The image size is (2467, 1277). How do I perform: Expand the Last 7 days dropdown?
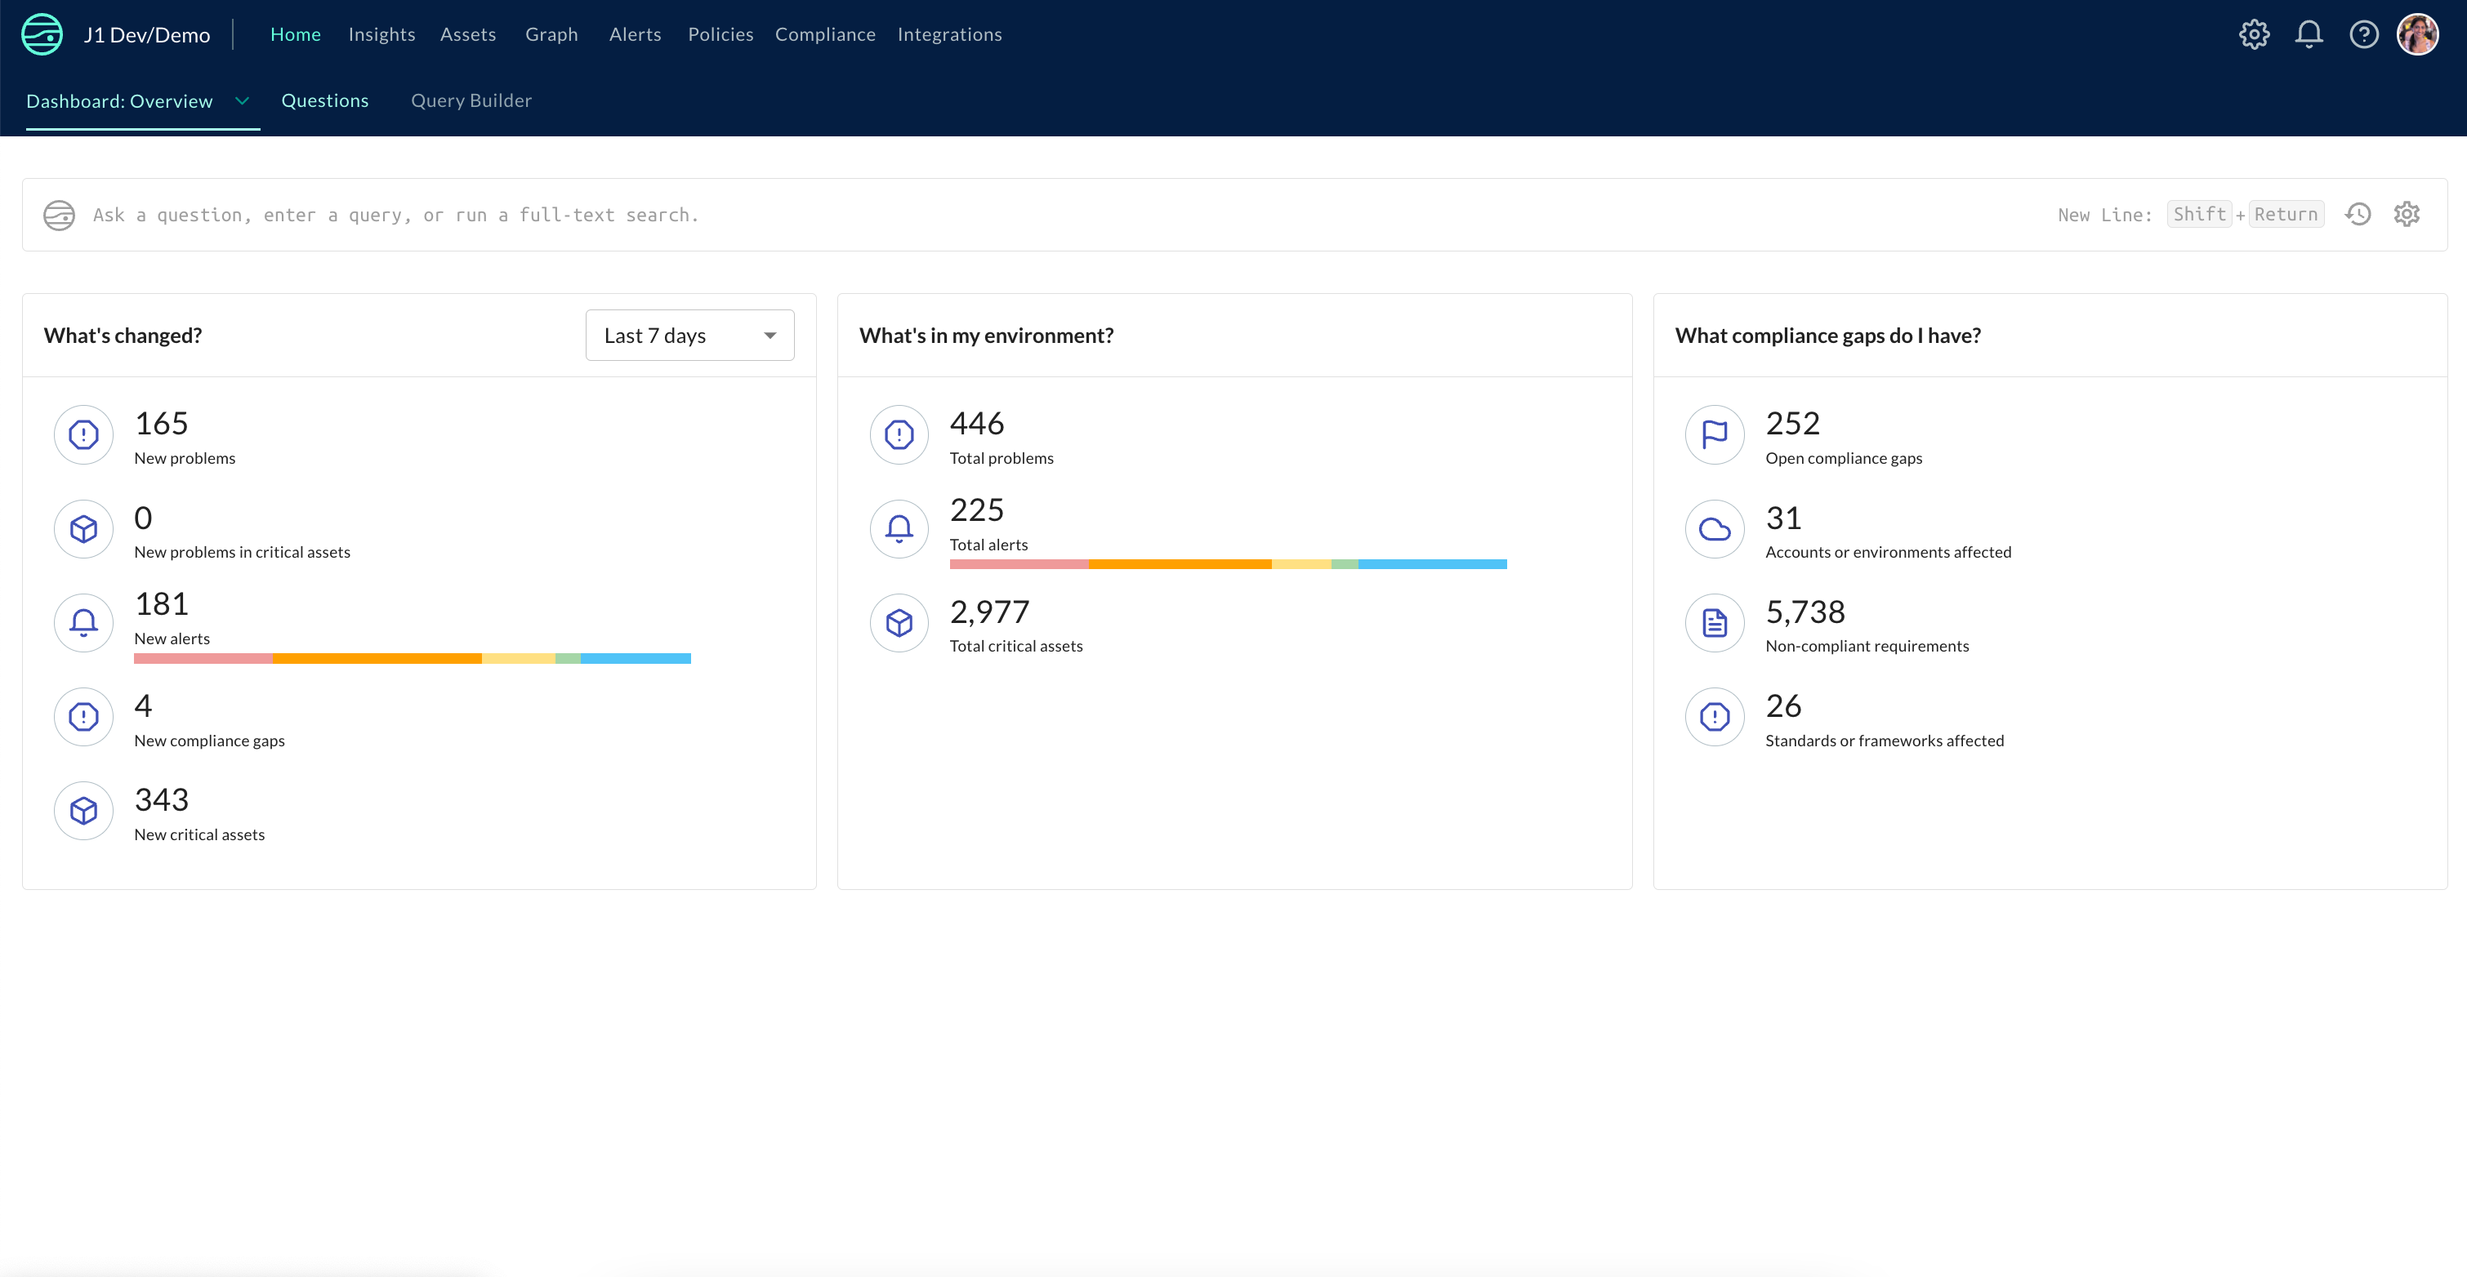tap(689, 335)
